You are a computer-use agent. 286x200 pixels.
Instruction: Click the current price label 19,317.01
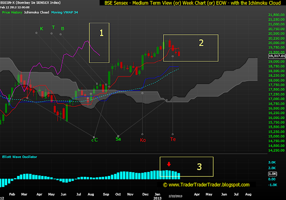tap(277, 56)
